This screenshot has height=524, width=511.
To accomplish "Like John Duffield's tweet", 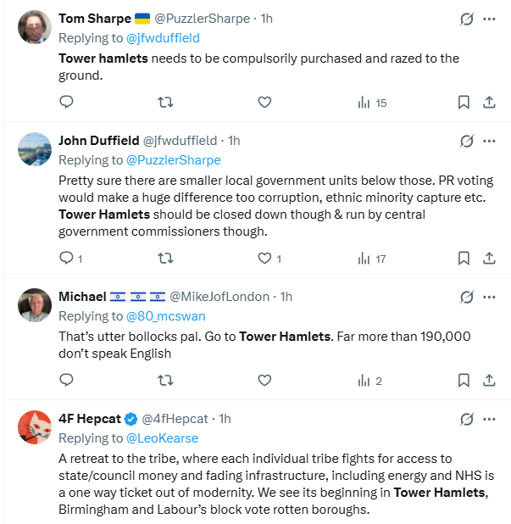I will point(264,259).
